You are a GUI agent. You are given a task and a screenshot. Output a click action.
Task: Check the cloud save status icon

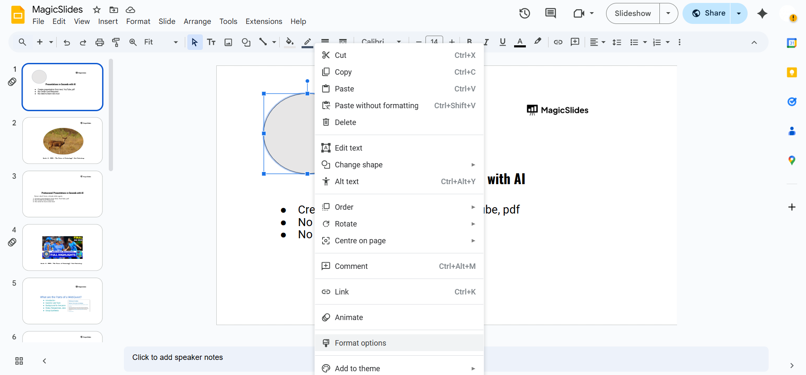pos(131,10)
